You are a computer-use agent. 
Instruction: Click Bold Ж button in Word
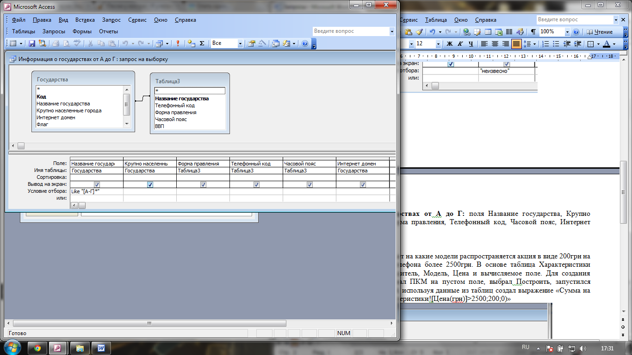pyautogui.click(x=449, y=44)
